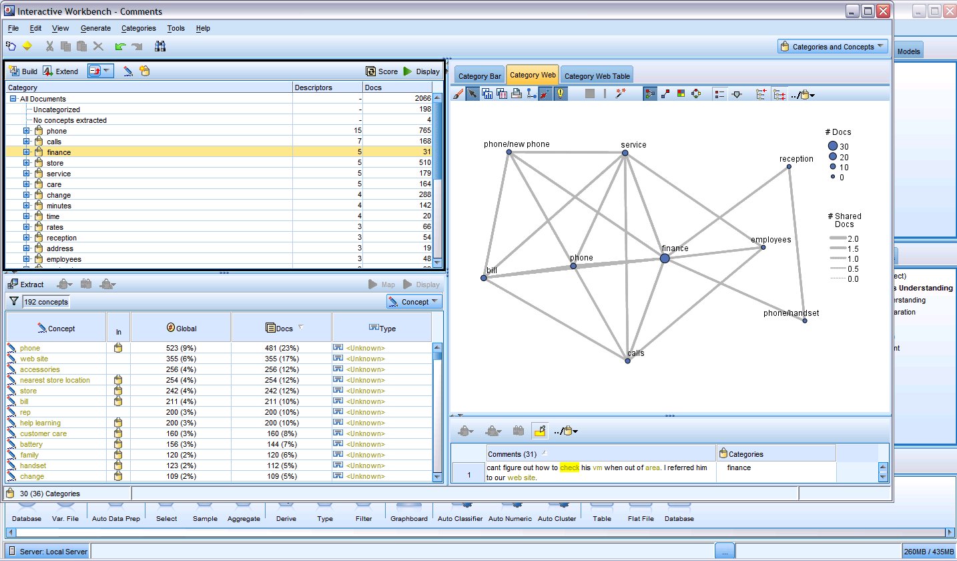Click the Global column header
This screenshot has width=957, height=561.
pyautogui.click(x=181, y=328)
